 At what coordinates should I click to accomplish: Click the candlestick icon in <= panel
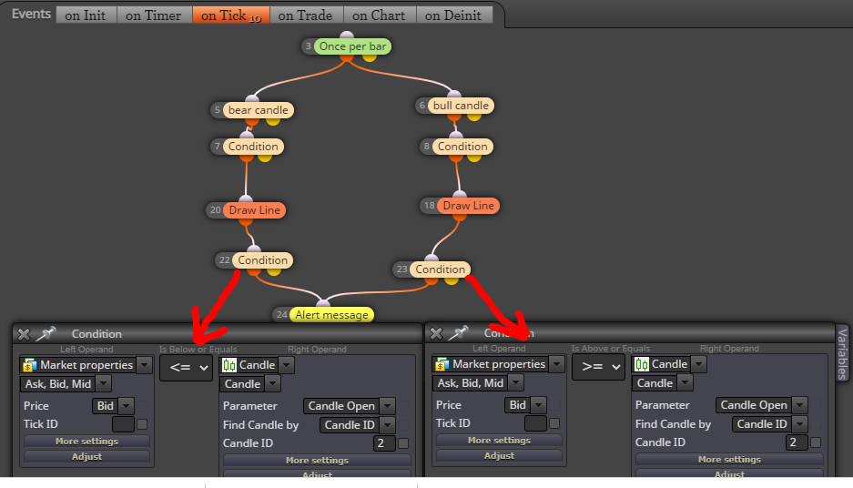click(229, 365)
